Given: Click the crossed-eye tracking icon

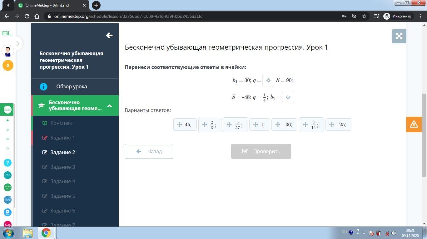Looking at the screenshot, I should click(354, 16).
